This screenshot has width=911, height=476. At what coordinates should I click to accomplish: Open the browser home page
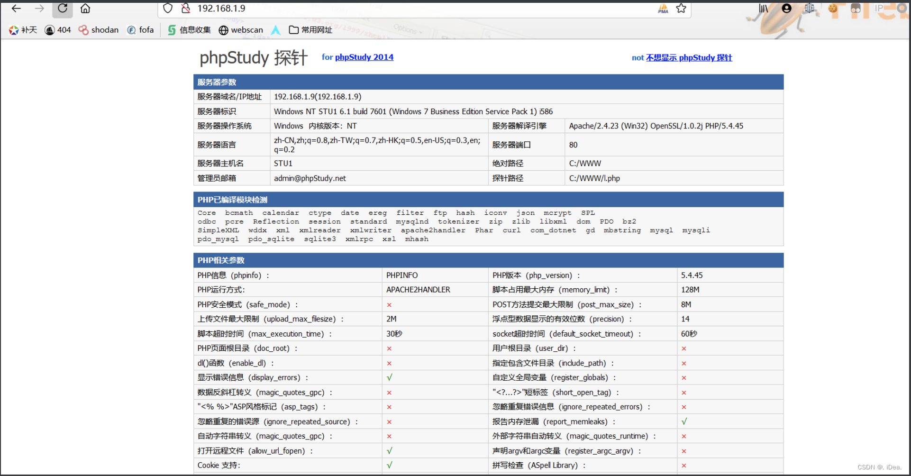point(85,8)
